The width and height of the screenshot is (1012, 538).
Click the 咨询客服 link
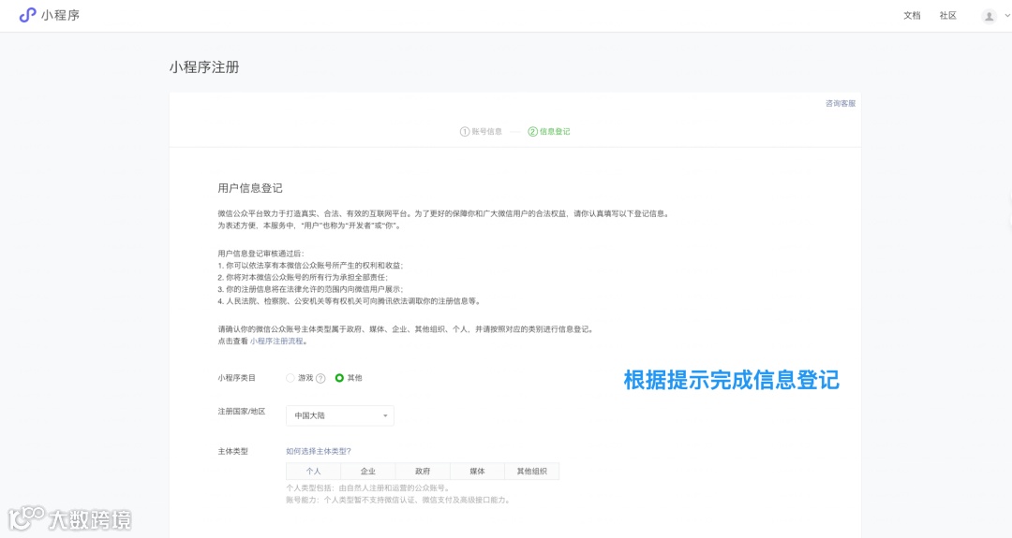pyautogui.click(x=841, y=103)
